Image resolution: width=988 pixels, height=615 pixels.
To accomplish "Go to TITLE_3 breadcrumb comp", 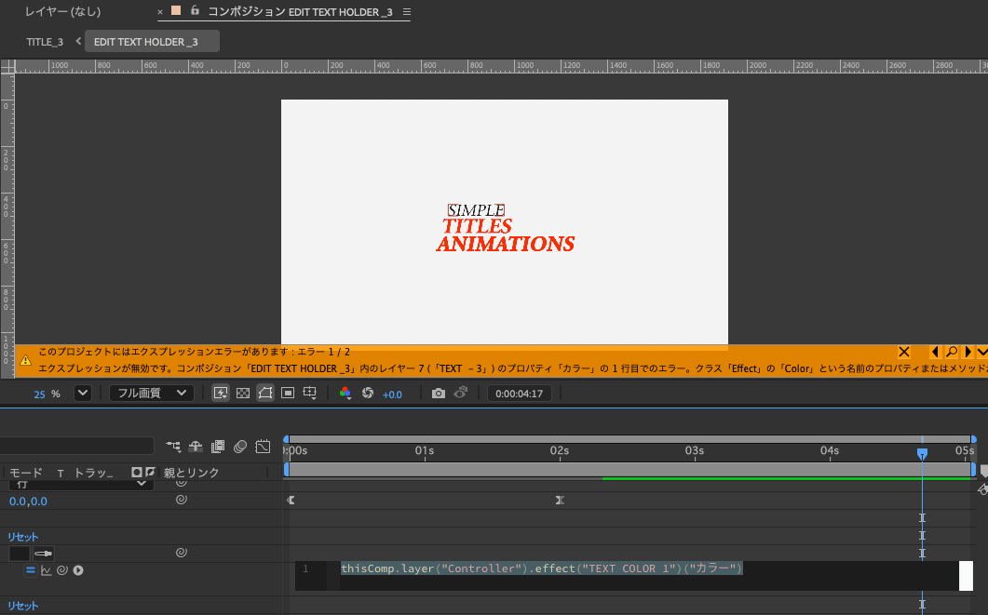I will [x=45, y=42].
